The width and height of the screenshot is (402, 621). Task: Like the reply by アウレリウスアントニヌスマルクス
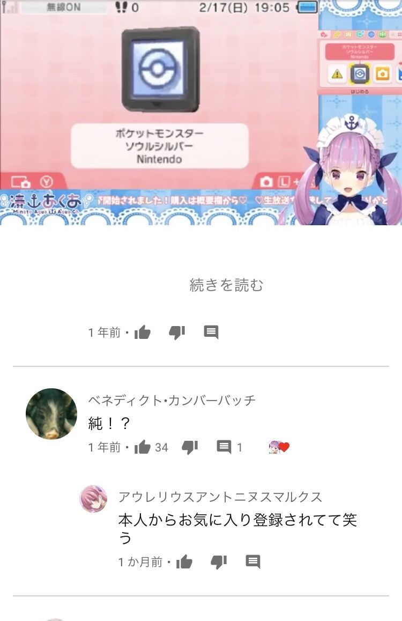click(x=184, y=561)
